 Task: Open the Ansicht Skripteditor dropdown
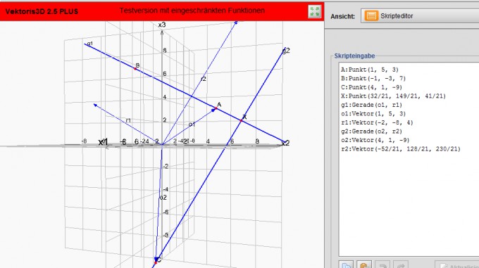pyautogui.click(x=420, y=16)
